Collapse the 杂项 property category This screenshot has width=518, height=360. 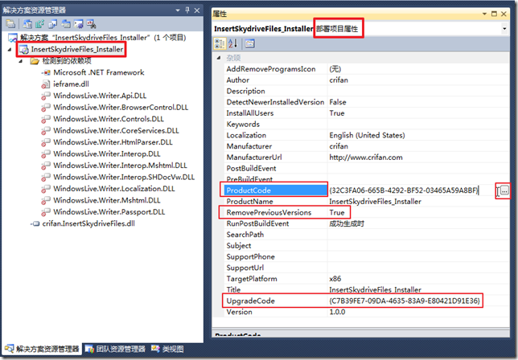(219, 58)
